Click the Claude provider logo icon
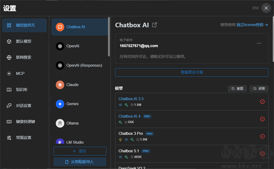Screen dimensions: 274x169 [60, 85]
